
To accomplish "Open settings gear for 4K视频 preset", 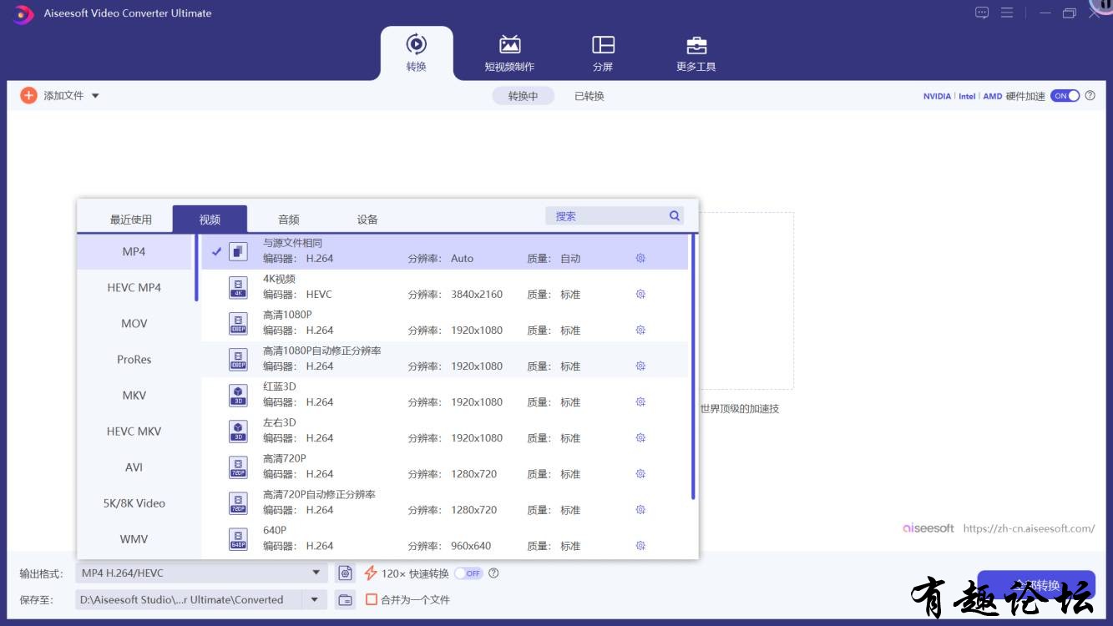I will (x=640, y=295).
